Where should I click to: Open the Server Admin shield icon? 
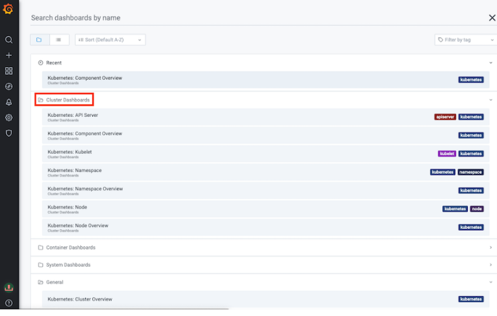9,133
